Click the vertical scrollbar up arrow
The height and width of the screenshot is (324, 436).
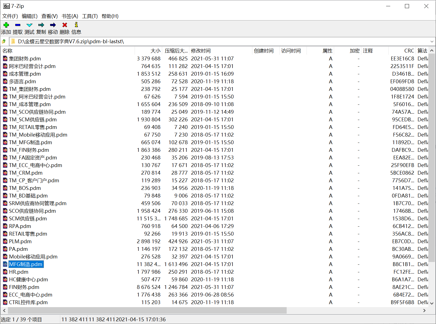[432, 51]
